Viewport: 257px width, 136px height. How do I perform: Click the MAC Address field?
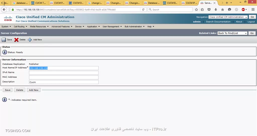(64, 77)
